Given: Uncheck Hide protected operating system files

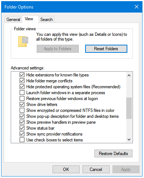Looking at the screenshot, I should [x=22, y=87].
